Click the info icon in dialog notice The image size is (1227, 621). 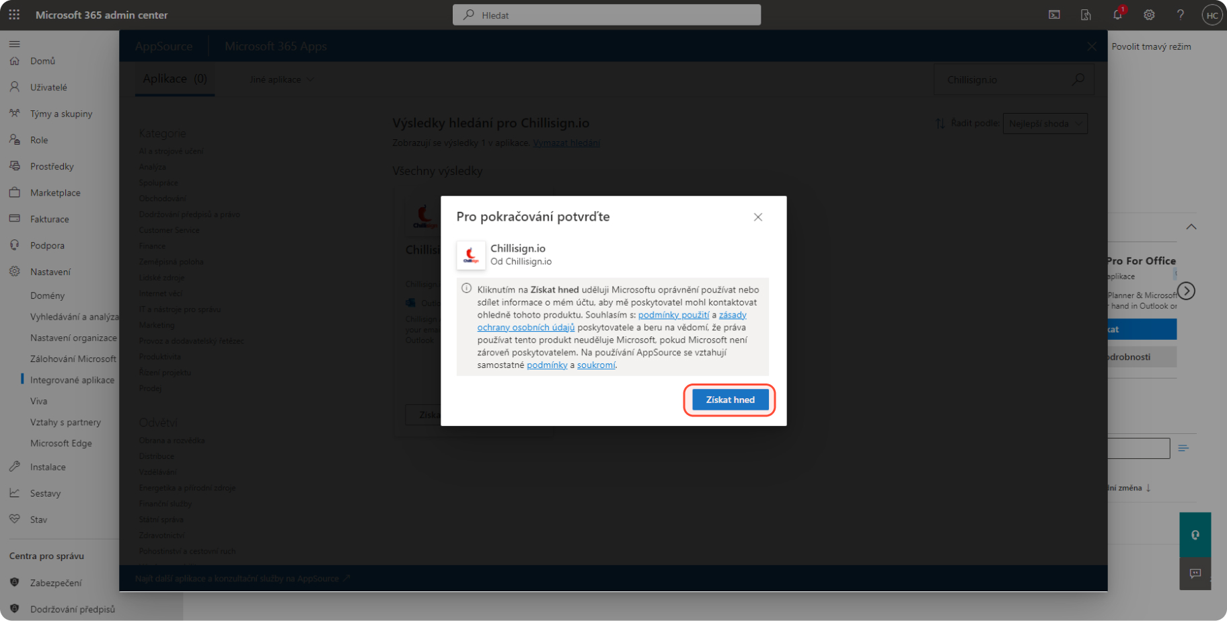point(466,289)
